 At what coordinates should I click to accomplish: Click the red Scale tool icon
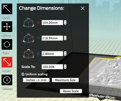point(7,62)
